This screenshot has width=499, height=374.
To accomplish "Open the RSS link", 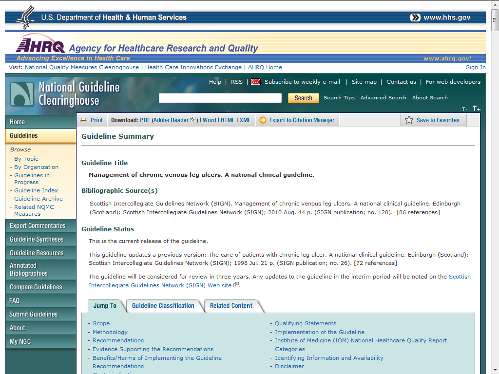I will coord(236,82).
